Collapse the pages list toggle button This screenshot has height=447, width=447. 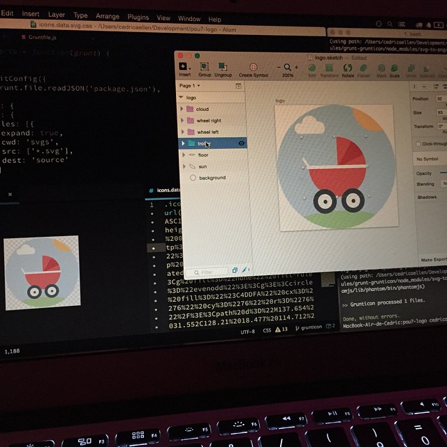[x=239, y=86]
